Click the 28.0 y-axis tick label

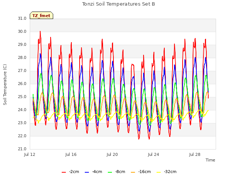22,58
